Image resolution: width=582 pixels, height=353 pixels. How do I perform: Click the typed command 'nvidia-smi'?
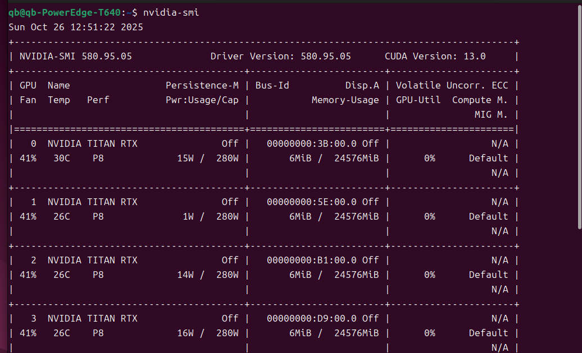pyautogui.click(x=171, y=12)
